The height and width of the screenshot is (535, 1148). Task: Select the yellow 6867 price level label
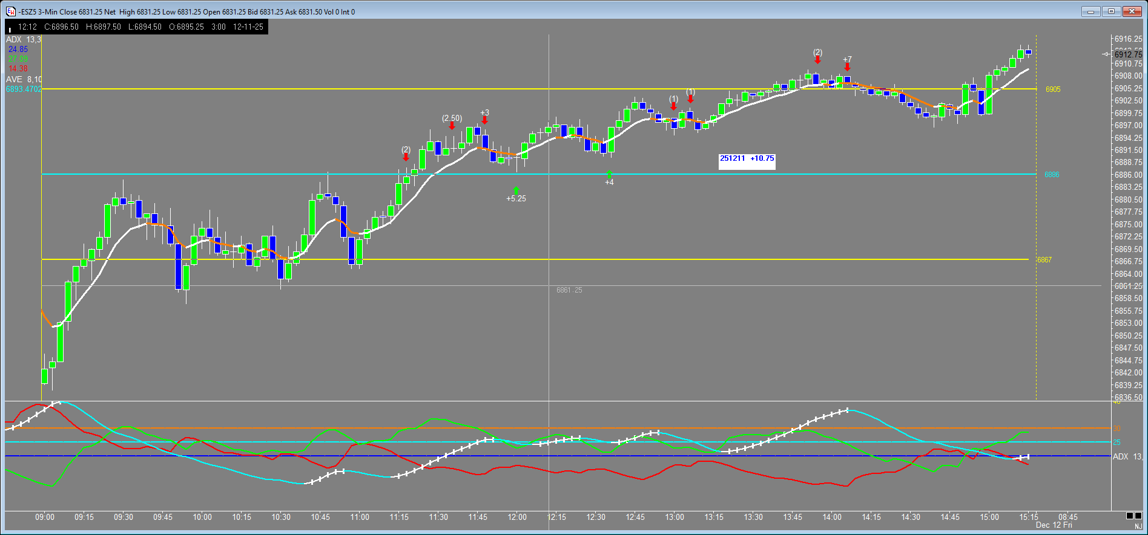pyautogui.click(x=1044, y=260)
